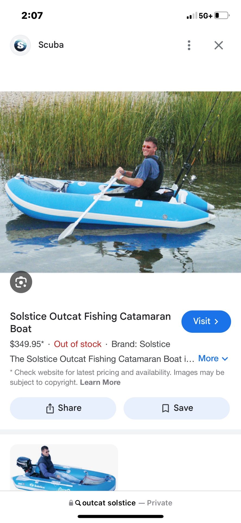Tap the share arrow icon
The height and width of the screenshot is (523, 241).
click(50, 408)
